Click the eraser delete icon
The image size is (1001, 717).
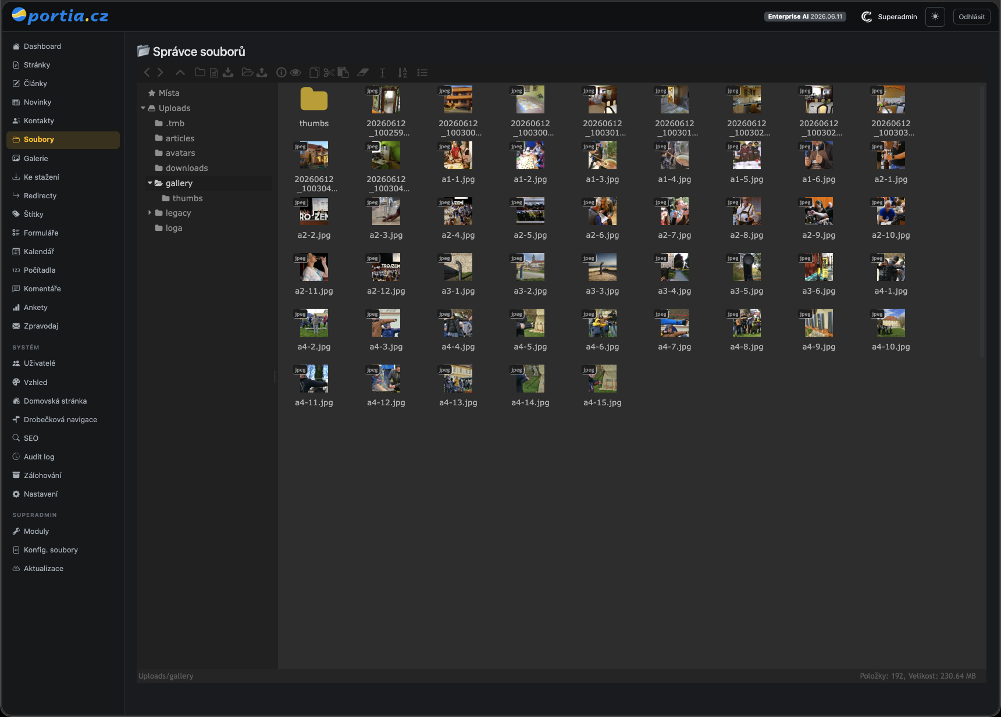point(363,73)
